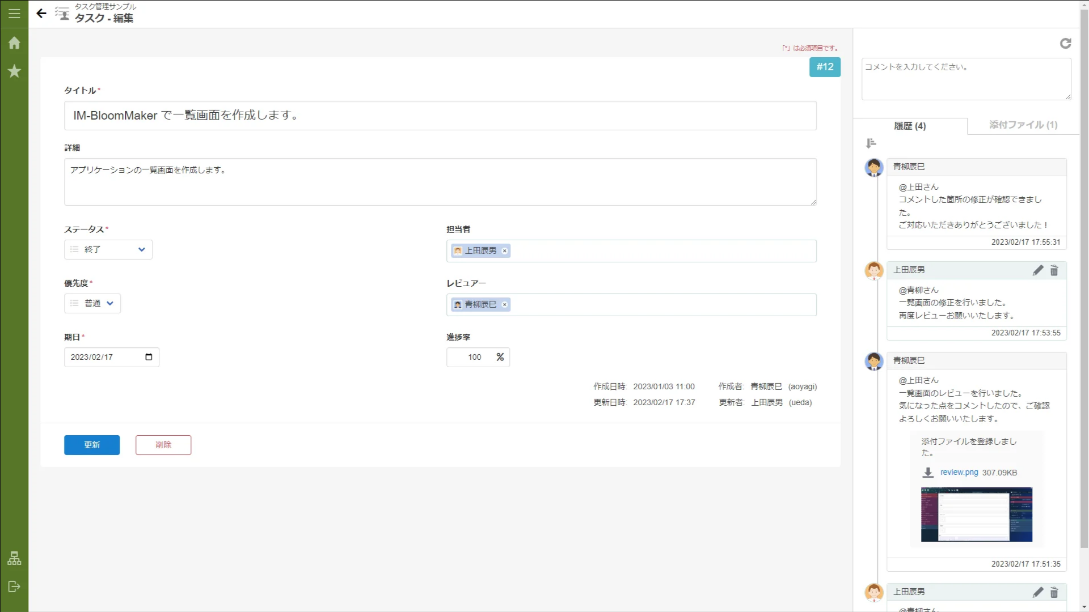
Task: Click logout icon in sidebar
Action: pyautogui.click(x=14, y=586)
